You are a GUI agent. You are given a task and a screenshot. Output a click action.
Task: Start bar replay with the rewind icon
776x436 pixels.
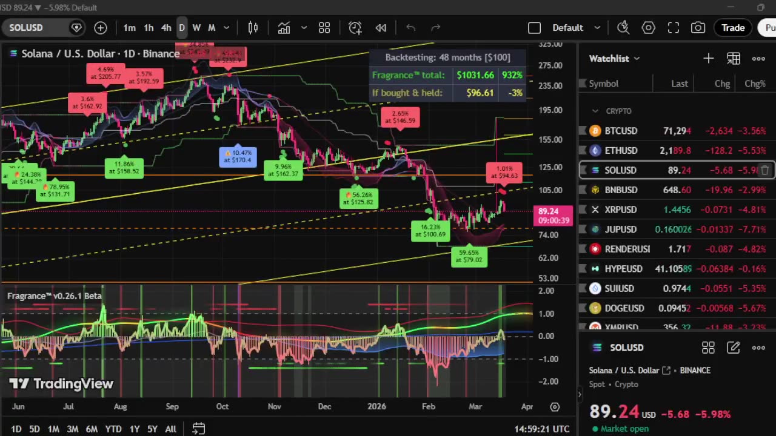(x=381, y=28)
